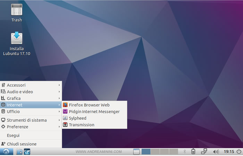The height and width of the screenshot is (156, 243).
Task: Click Chiudi sessione to log out
Action: pos(22,144)
